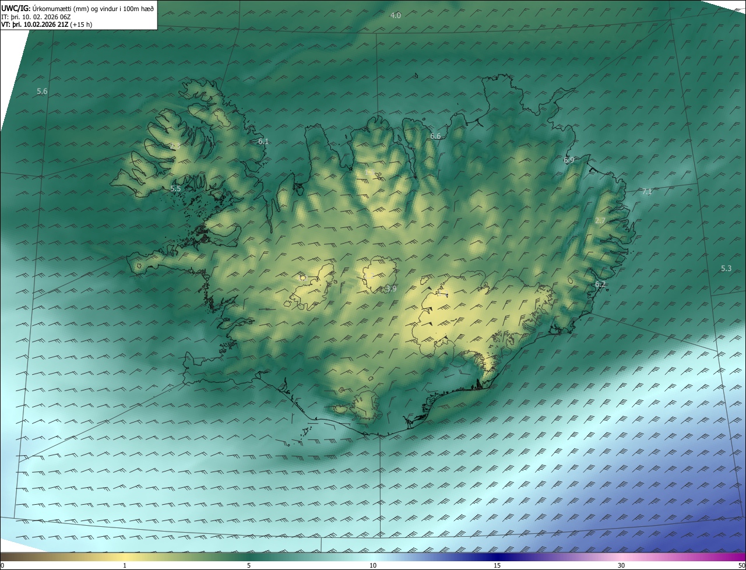Click the 3.9 value label

click(x=390, y=288)
